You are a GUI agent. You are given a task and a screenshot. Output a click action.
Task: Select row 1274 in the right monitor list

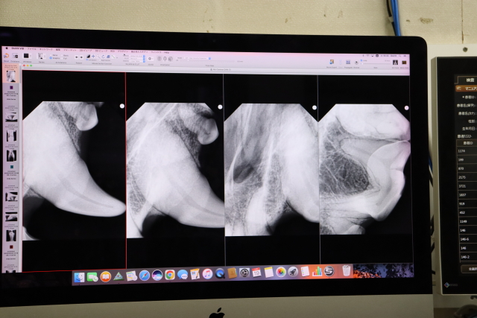point(463,151)
